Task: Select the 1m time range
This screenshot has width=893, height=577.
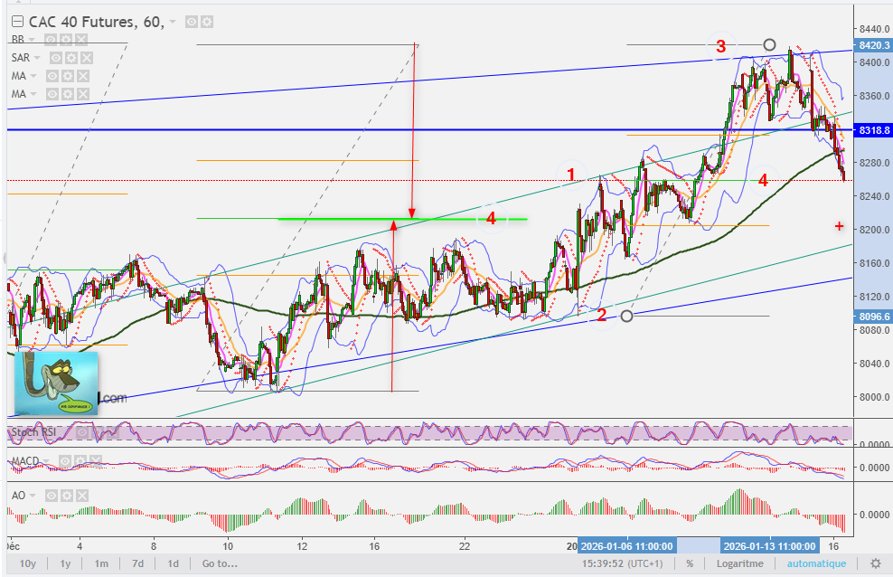Action: click(x=101, y=563)
